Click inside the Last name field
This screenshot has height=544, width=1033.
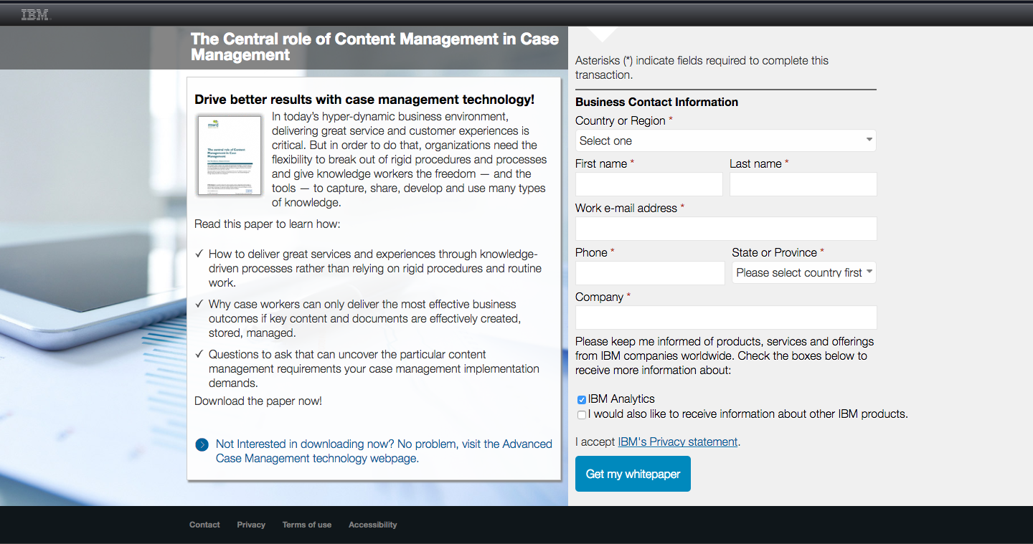click(x=803, y=184)
